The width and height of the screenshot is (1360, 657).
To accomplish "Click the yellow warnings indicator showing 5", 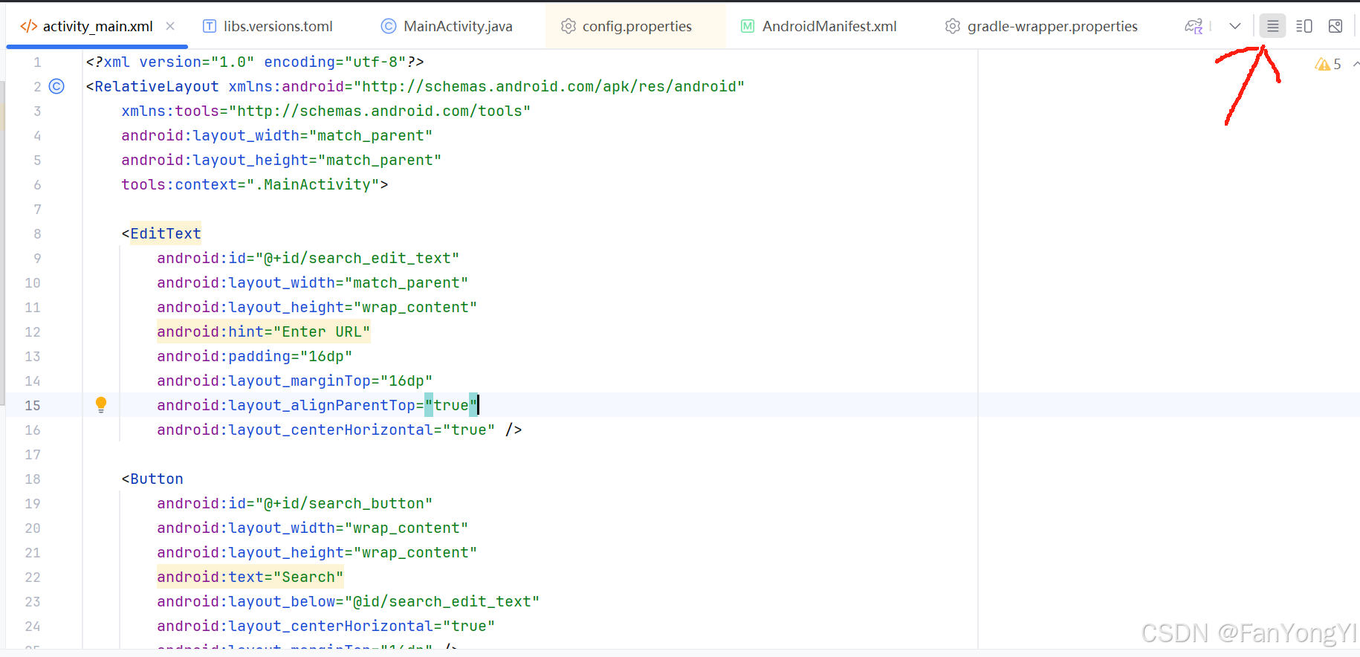I will tap(1328, 65).
